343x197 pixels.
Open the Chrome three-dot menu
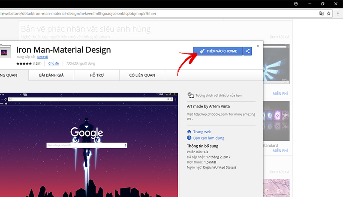click(338, 14)
